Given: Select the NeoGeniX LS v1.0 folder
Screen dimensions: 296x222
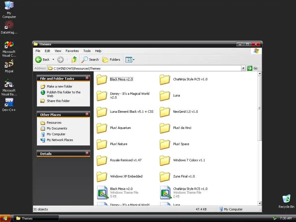Looking at the screenshot, I should [x=165, y=112].
